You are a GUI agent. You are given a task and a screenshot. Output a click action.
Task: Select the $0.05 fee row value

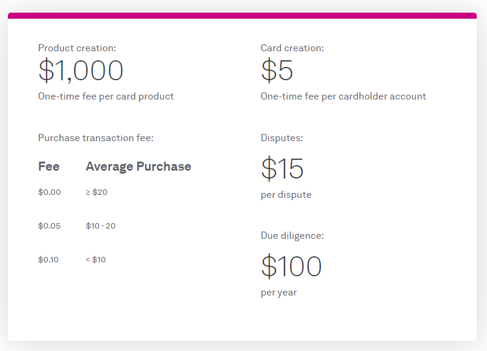(50, 226)
